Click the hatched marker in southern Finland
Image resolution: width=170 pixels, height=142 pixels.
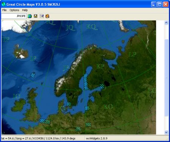pyautogui.click(x=102, y=86)
